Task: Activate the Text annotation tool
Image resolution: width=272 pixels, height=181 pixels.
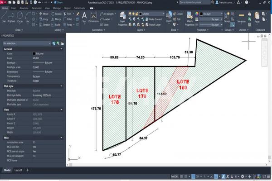Action: [x=84, y=16]
